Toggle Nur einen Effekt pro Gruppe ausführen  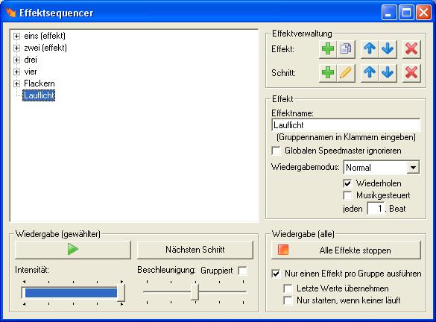click(x=276, y=274)
